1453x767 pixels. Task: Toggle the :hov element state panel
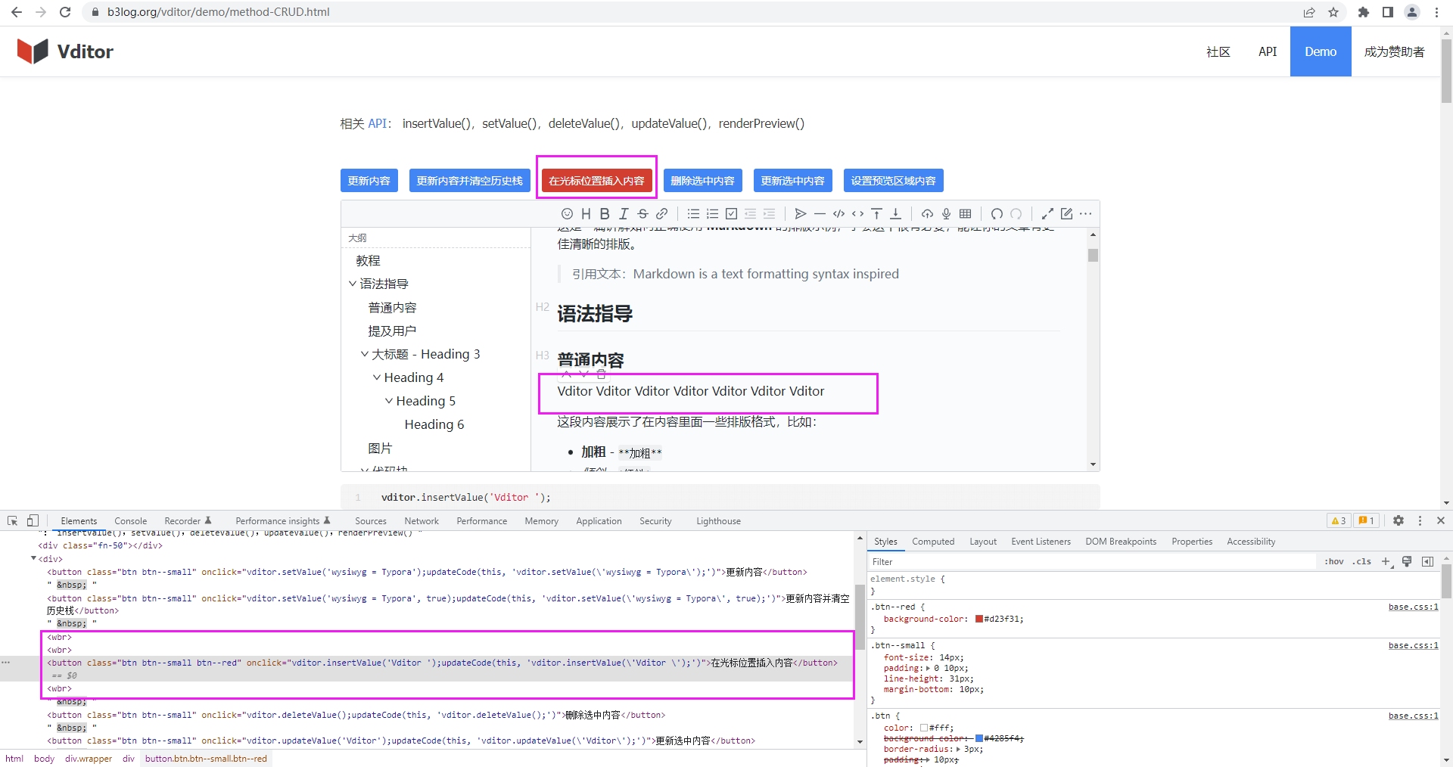[x=1334, y=561]
